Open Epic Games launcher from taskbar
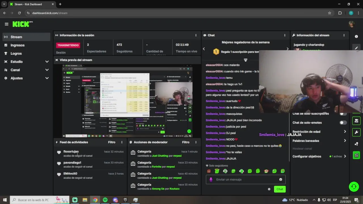Screen dimensions: 363x204 pos(125,200)
